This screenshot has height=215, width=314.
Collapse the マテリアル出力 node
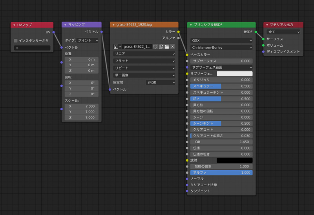[267, 25]
